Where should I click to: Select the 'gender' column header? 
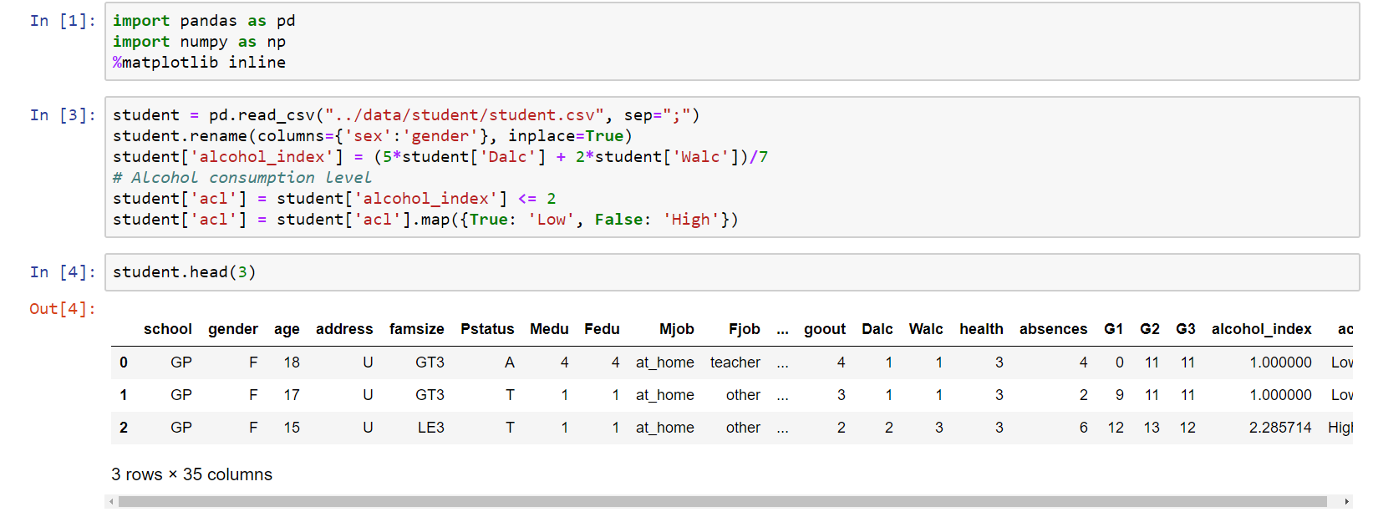[233, 329]
